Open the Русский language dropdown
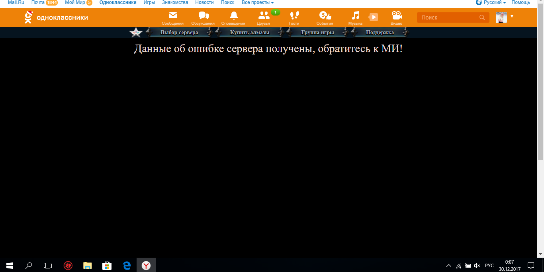The width and height of the screenshot is (544, 272). pos(495,2)
